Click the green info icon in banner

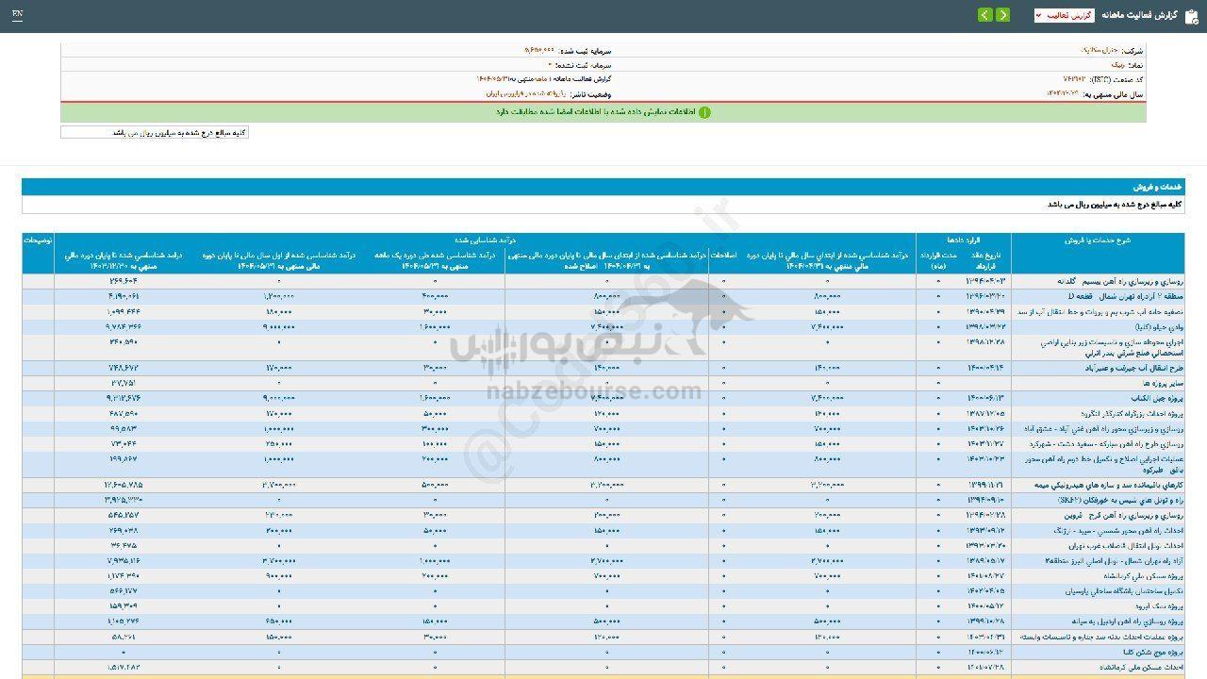(x=703, y=112)
